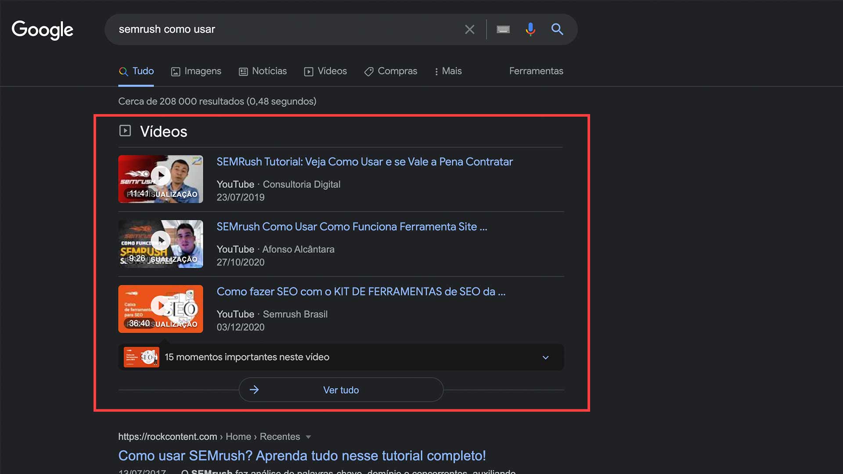843x474 pixels.
Task: Click the Google logo
Action: 42,30
